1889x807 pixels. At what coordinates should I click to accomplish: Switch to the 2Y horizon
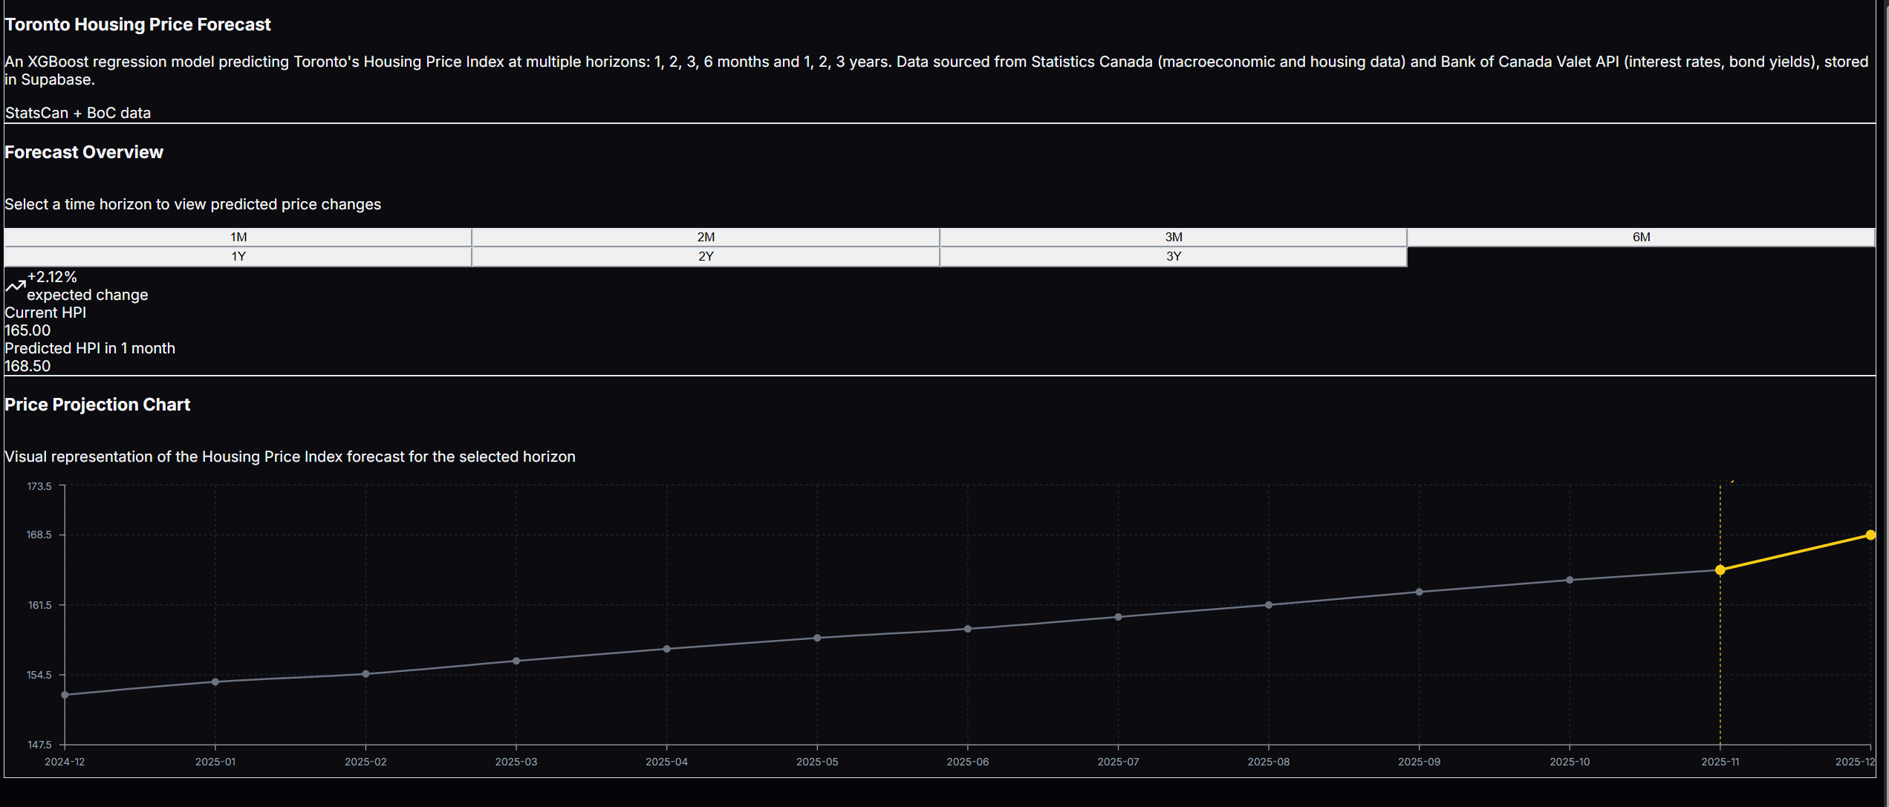pos(704,256)
